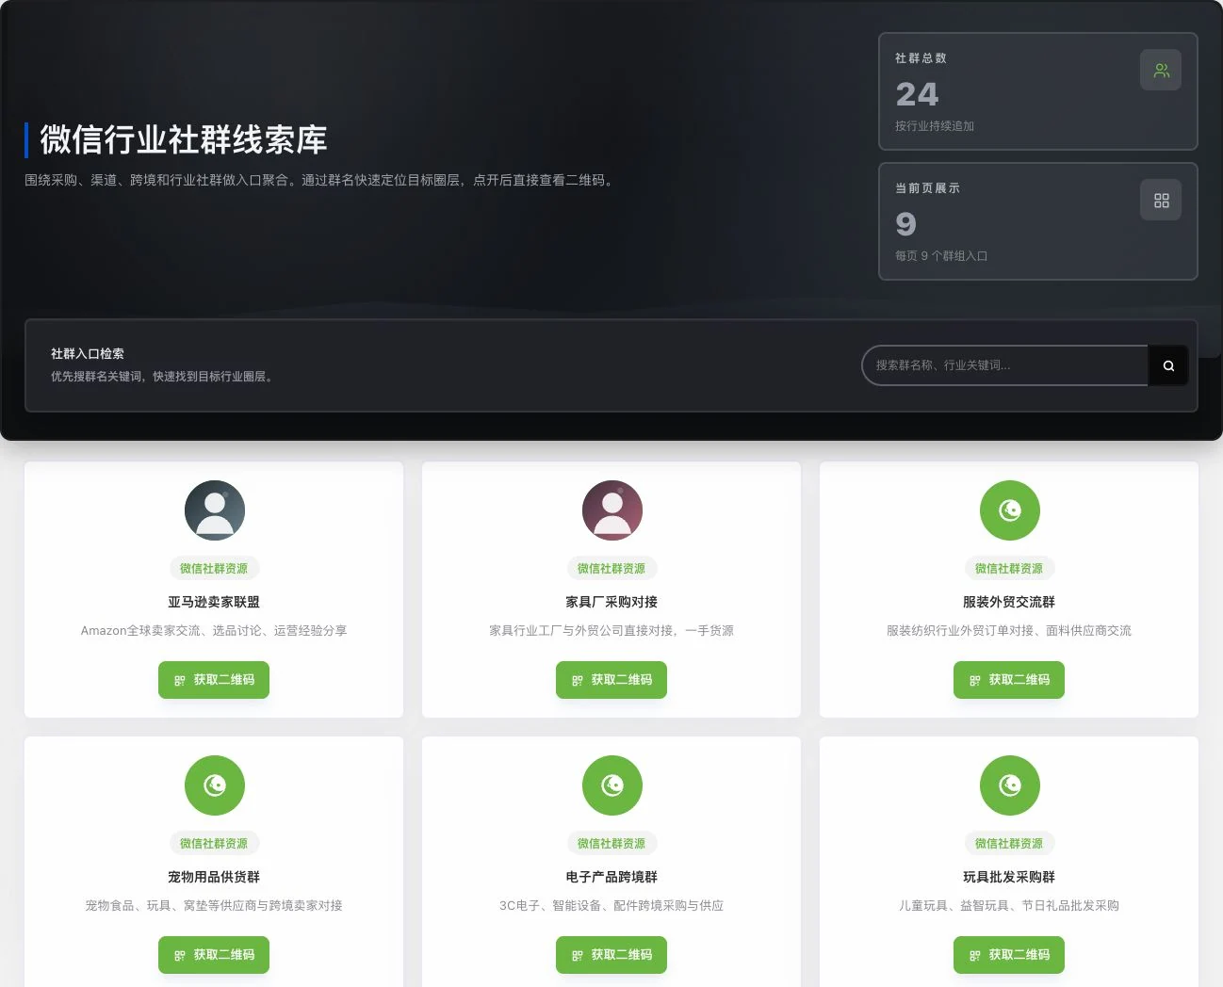Open the 家具厂采购对接 group avatar
This screenshot has width=1223, height=987.
tap(612, 510)
